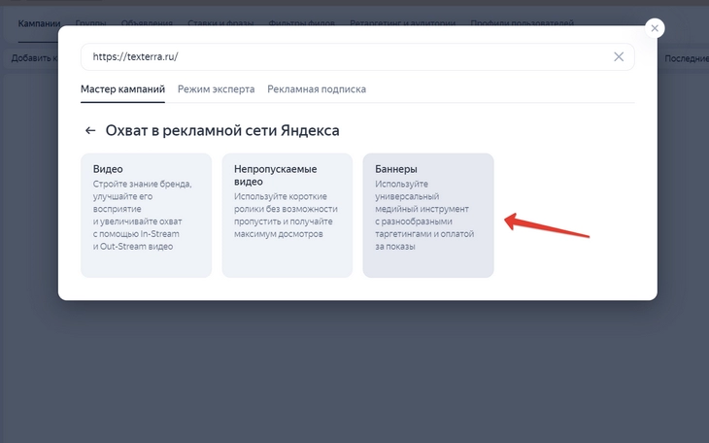Switch to the Мастер кампаний tab

pyautogui.click(x=122, y=89)
